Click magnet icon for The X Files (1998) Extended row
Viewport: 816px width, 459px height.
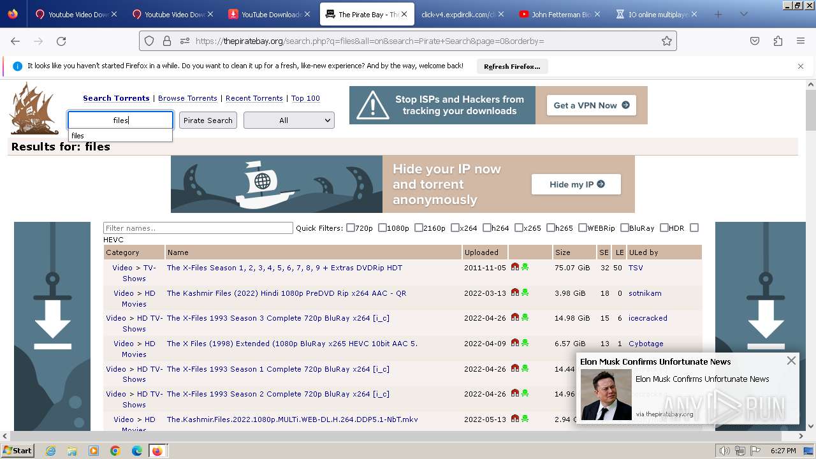point(515,343)
